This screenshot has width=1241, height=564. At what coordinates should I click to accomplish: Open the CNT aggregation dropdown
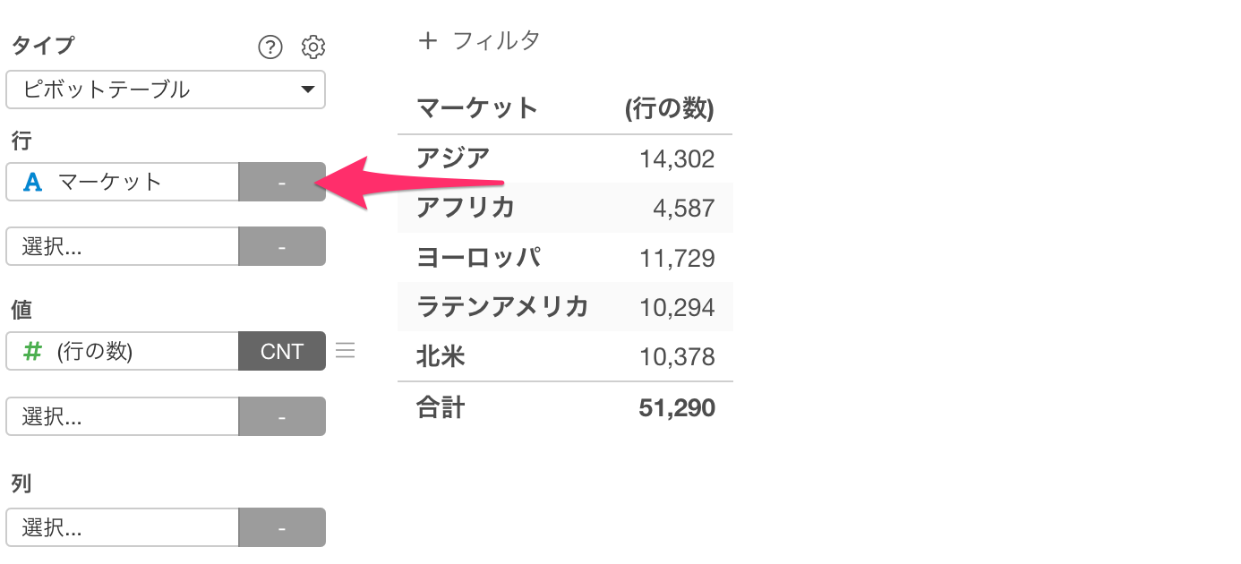tap(282, 352)
